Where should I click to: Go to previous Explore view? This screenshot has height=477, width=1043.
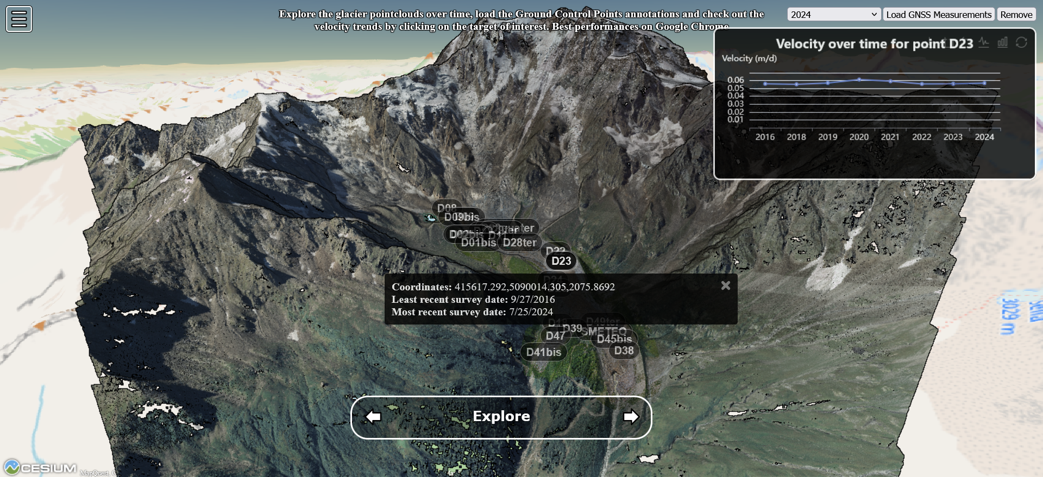(x=373, y=417)
